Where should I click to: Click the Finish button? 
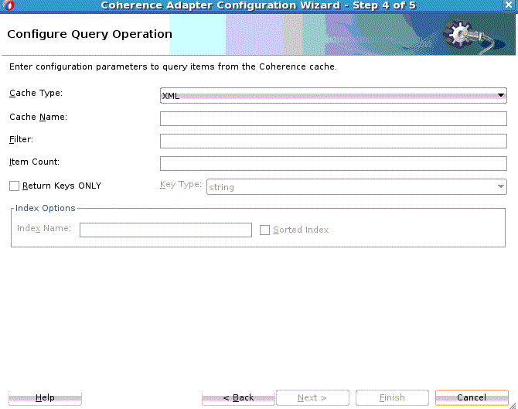392,397
